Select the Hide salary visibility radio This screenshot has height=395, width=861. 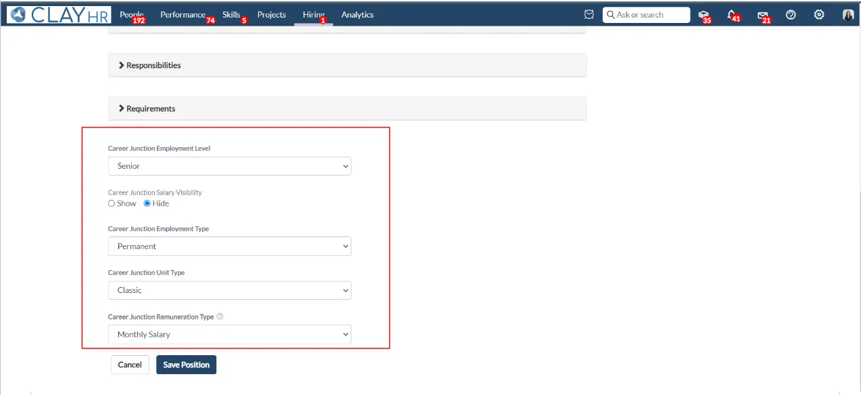click(147, 203)
